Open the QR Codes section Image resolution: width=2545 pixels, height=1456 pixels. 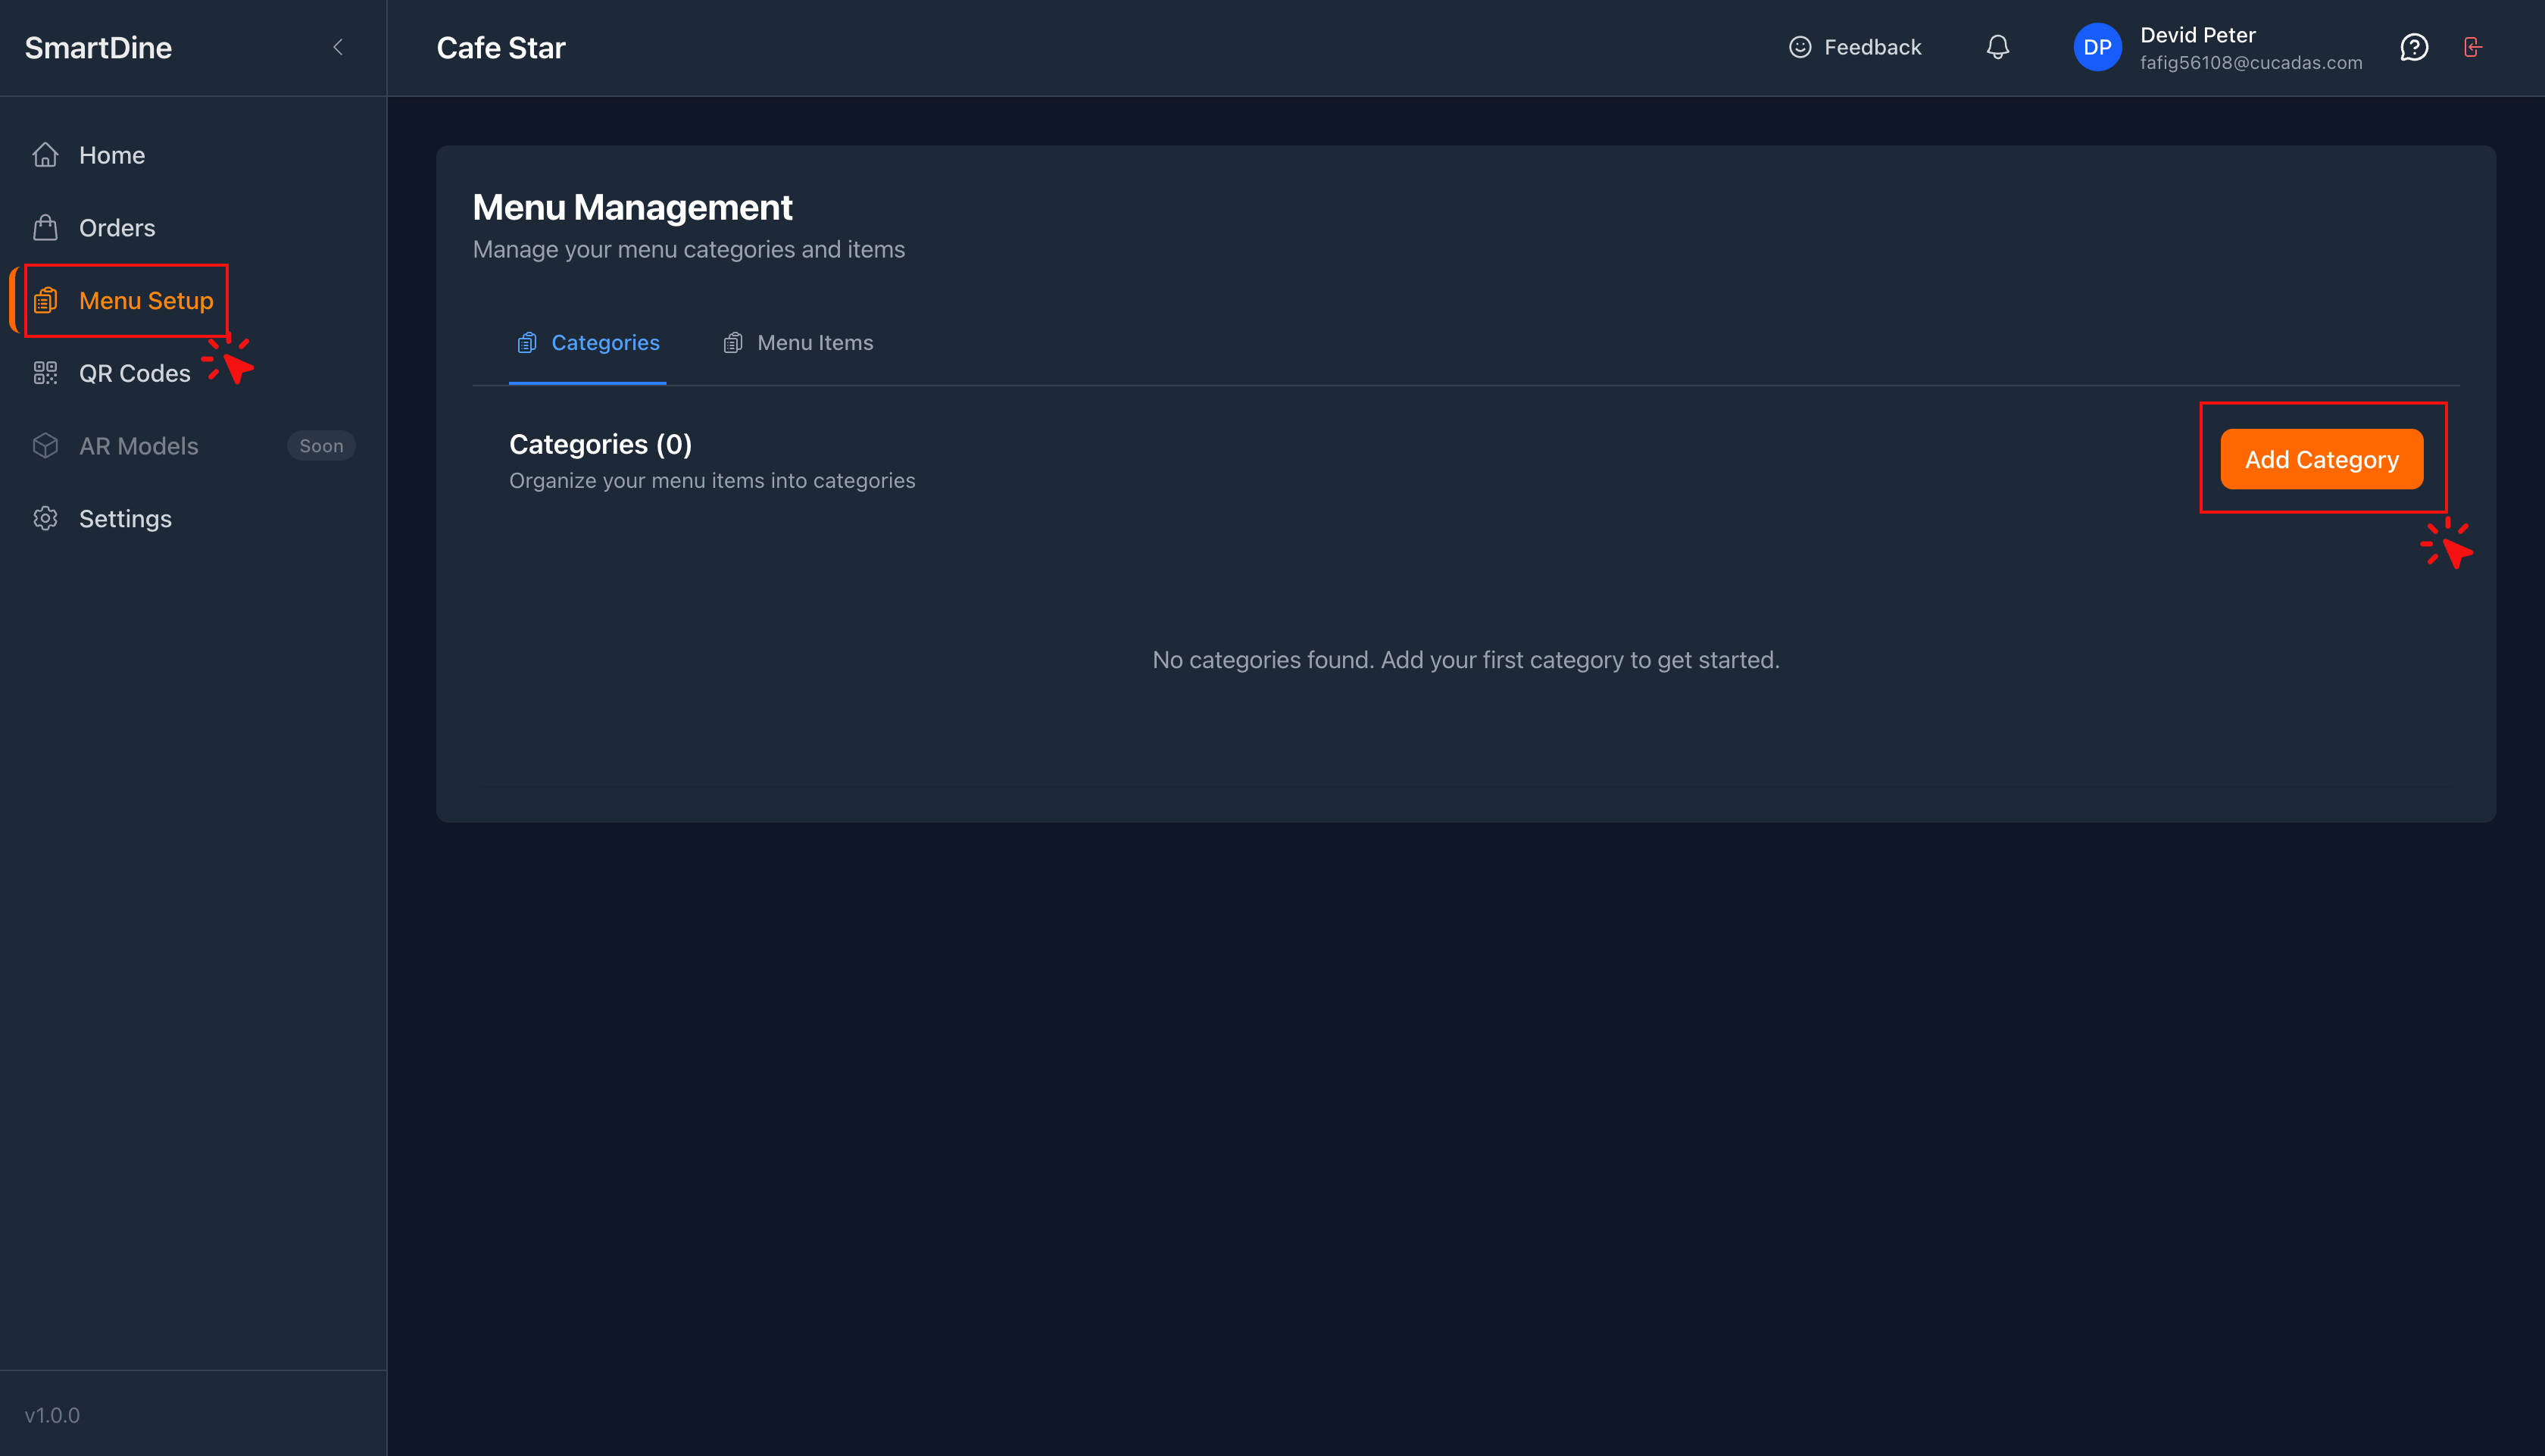click(134, 373)
